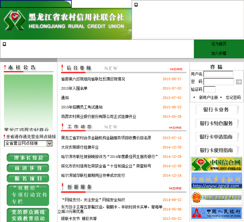This screenshot has width=244, height=222.
Task: Open 2015年招聘员工考试通知
Action: tap(82, 107)
